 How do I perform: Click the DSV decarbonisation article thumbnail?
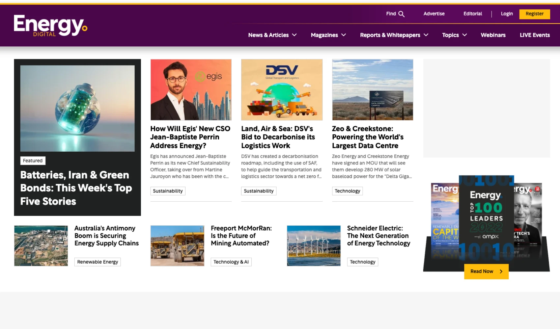pos(282,89)
